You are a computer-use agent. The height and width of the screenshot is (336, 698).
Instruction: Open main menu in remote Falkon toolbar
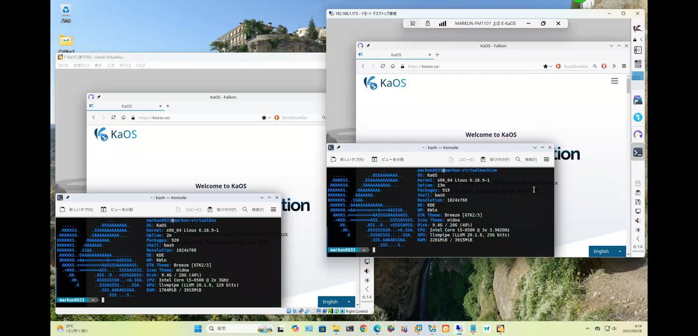click(624, 66)
